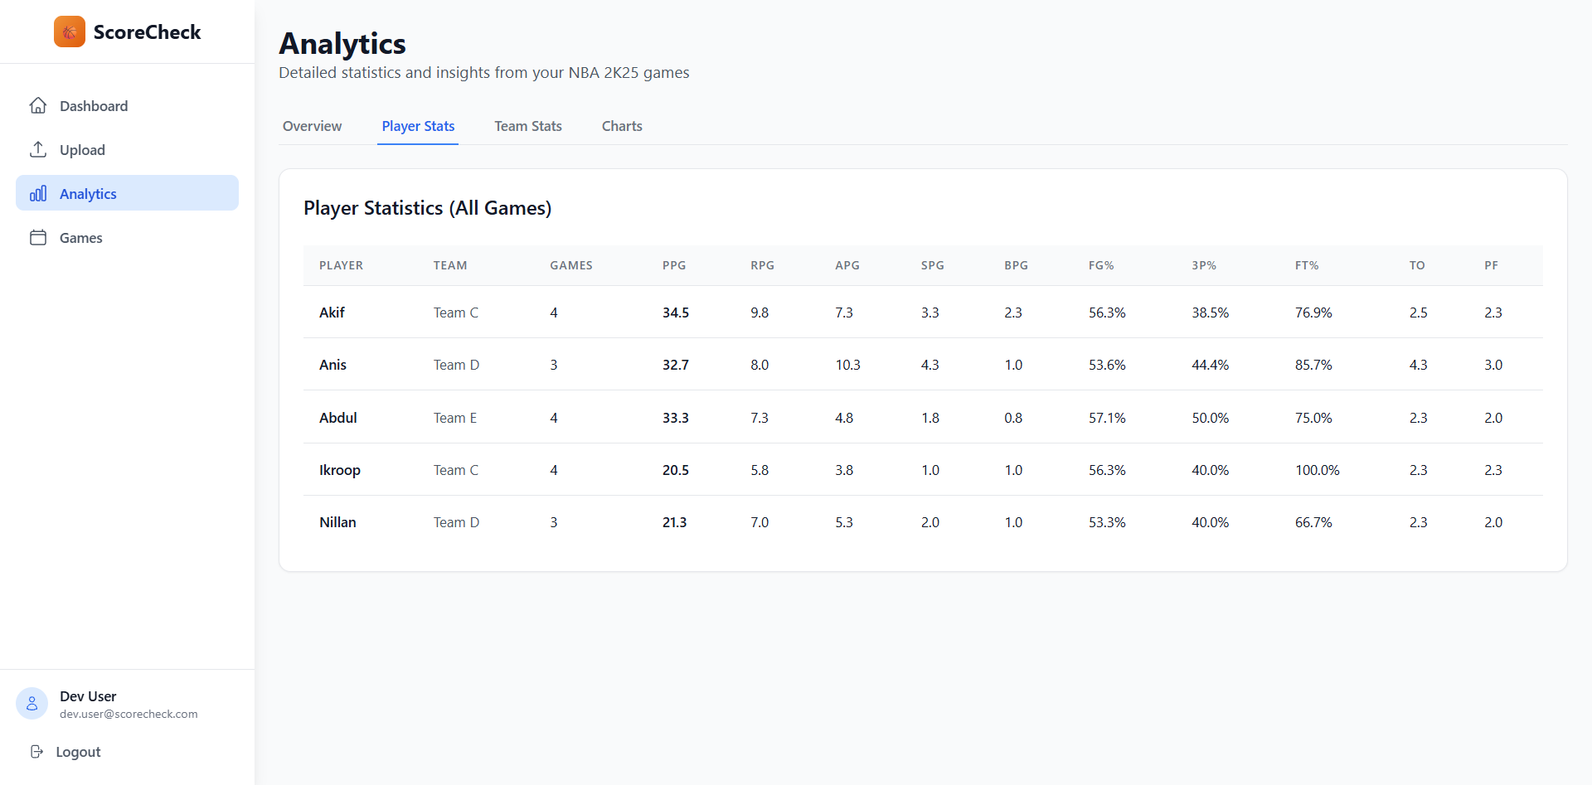
Task: Click the dev.user@scorecheck.com email text
Action: pyautogui.click(x=129, y=715)
